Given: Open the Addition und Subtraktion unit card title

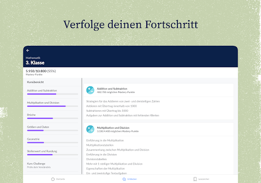Looking at the screenshot, I should (112, 88).
